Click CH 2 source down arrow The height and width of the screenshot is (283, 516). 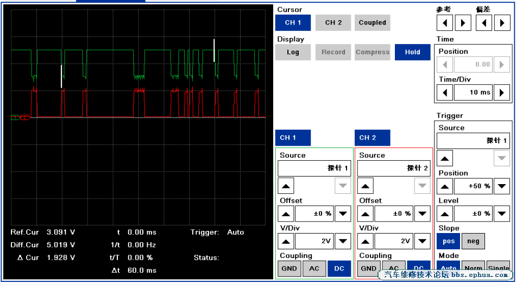tap(422, 186)
